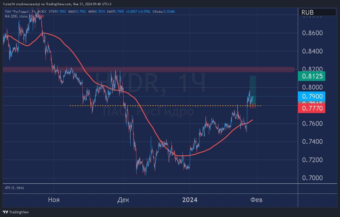Screen dimensions: 340x217
Task: Select the ATR (5, SMA) indicator label
Action: [14, 188]
